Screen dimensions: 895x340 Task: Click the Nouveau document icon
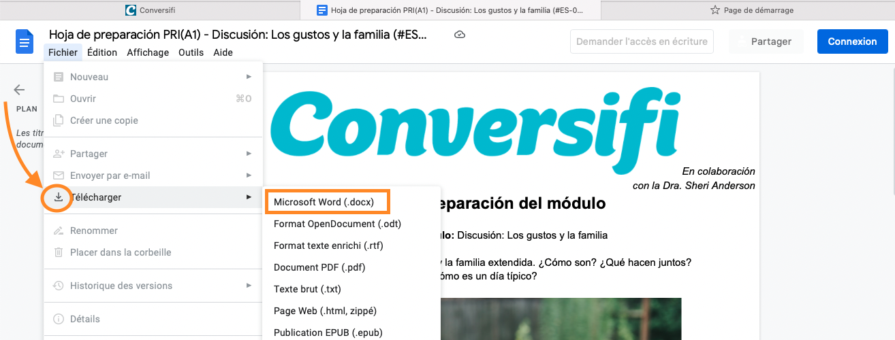[x=59, y=77]
